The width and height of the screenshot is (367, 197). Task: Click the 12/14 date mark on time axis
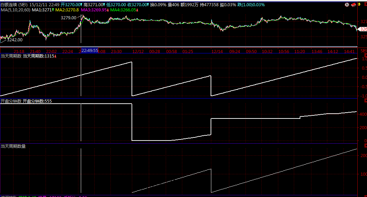[x=217, y=51]
